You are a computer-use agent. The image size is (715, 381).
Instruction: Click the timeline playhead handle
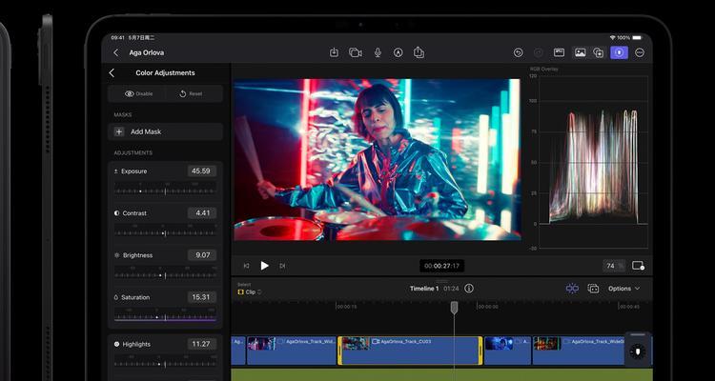pos(454,307)
